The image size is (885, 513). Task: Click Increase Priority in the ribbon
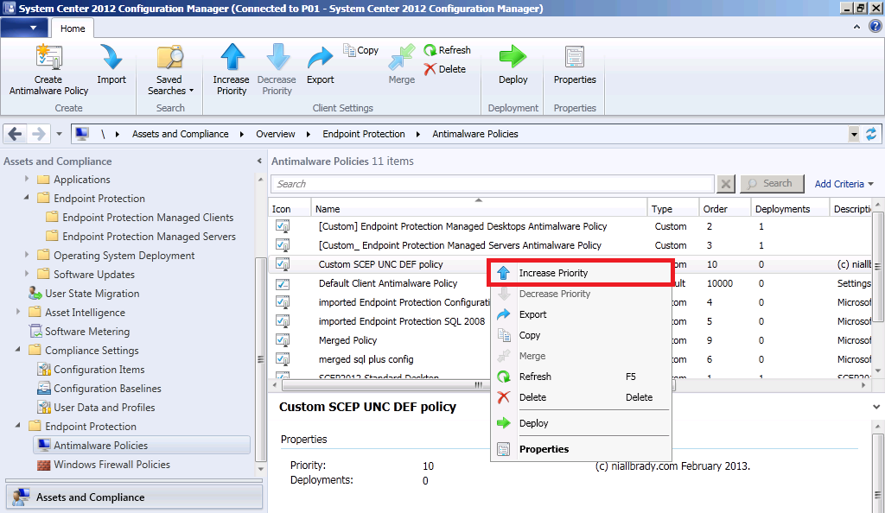click(x=232, y=71)
